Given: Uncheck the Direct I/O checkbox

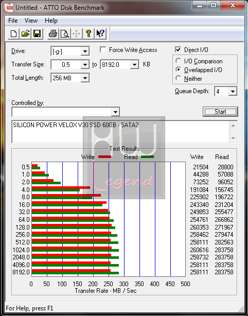Looking at the screenshot, I should pos(178,49).
